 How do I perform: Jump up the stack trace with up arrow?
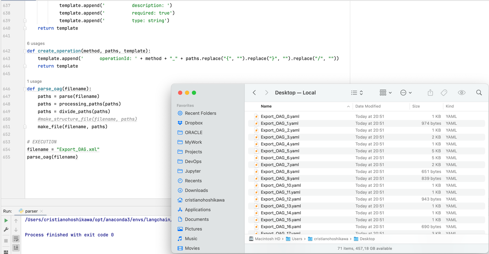16,221
